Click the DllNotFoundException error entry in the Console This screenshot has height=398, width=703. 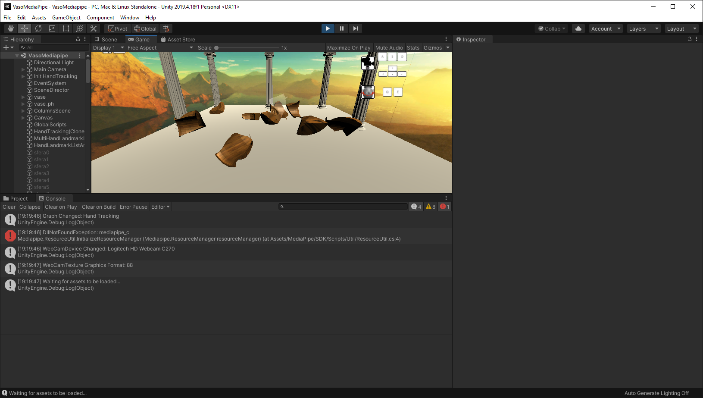coord(172,235)
